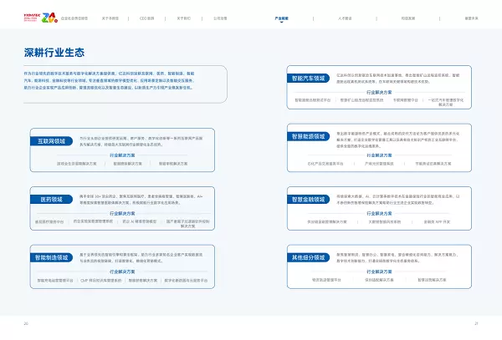Viewport: 502px width, 340px height.
Task: Open the 其他细分领域 label
Action: tap(308, 257)
